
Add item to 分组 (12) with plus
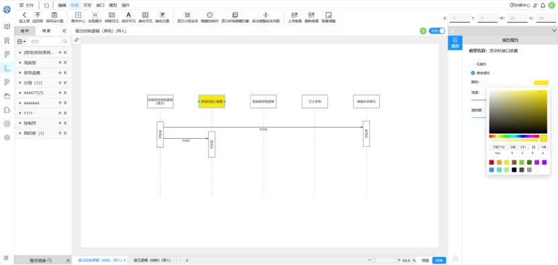(60, 83)
